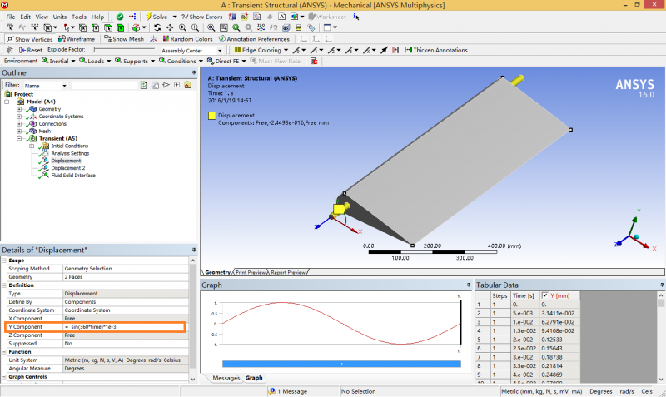Open the Tools menu
Screen dimensions: 666x397
point(79,17)
